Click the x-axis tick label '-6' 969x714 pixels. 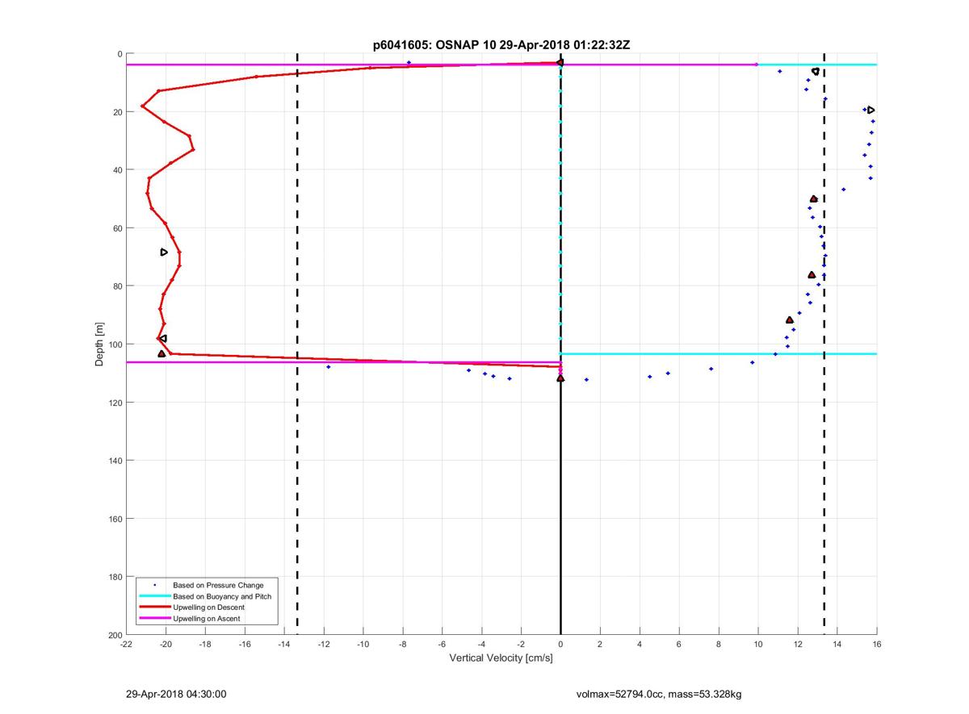[442, 645]
